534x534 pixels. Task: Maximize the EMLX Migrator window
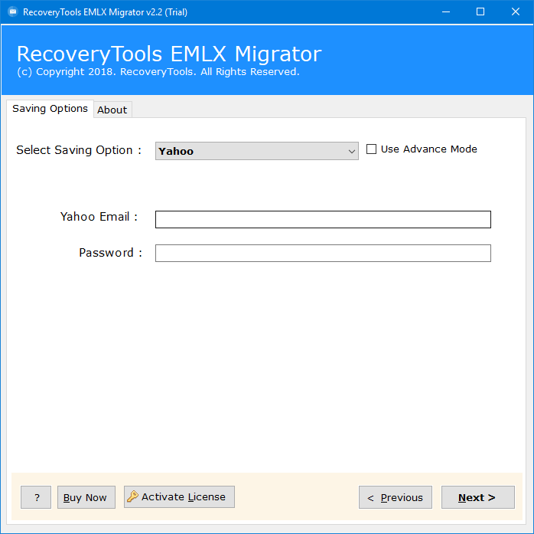(480, 12)
